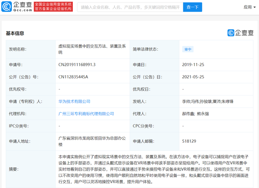Click publication number CN112835445A

(73, 77)
